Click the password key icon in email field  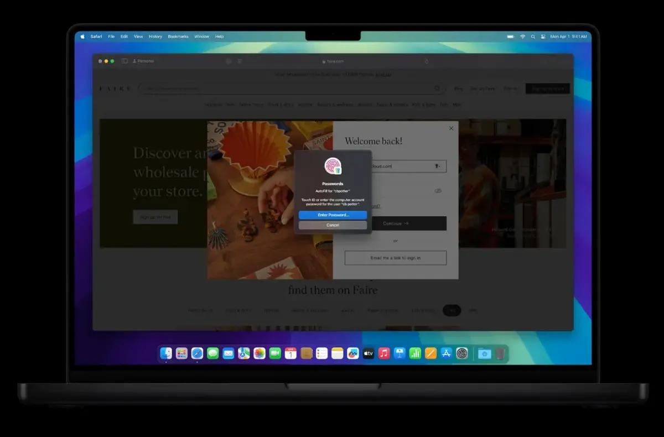437,166
